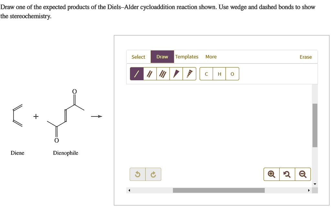Activate the Draw tab
This screenshot has height=211, width=331.
[162, 57]
